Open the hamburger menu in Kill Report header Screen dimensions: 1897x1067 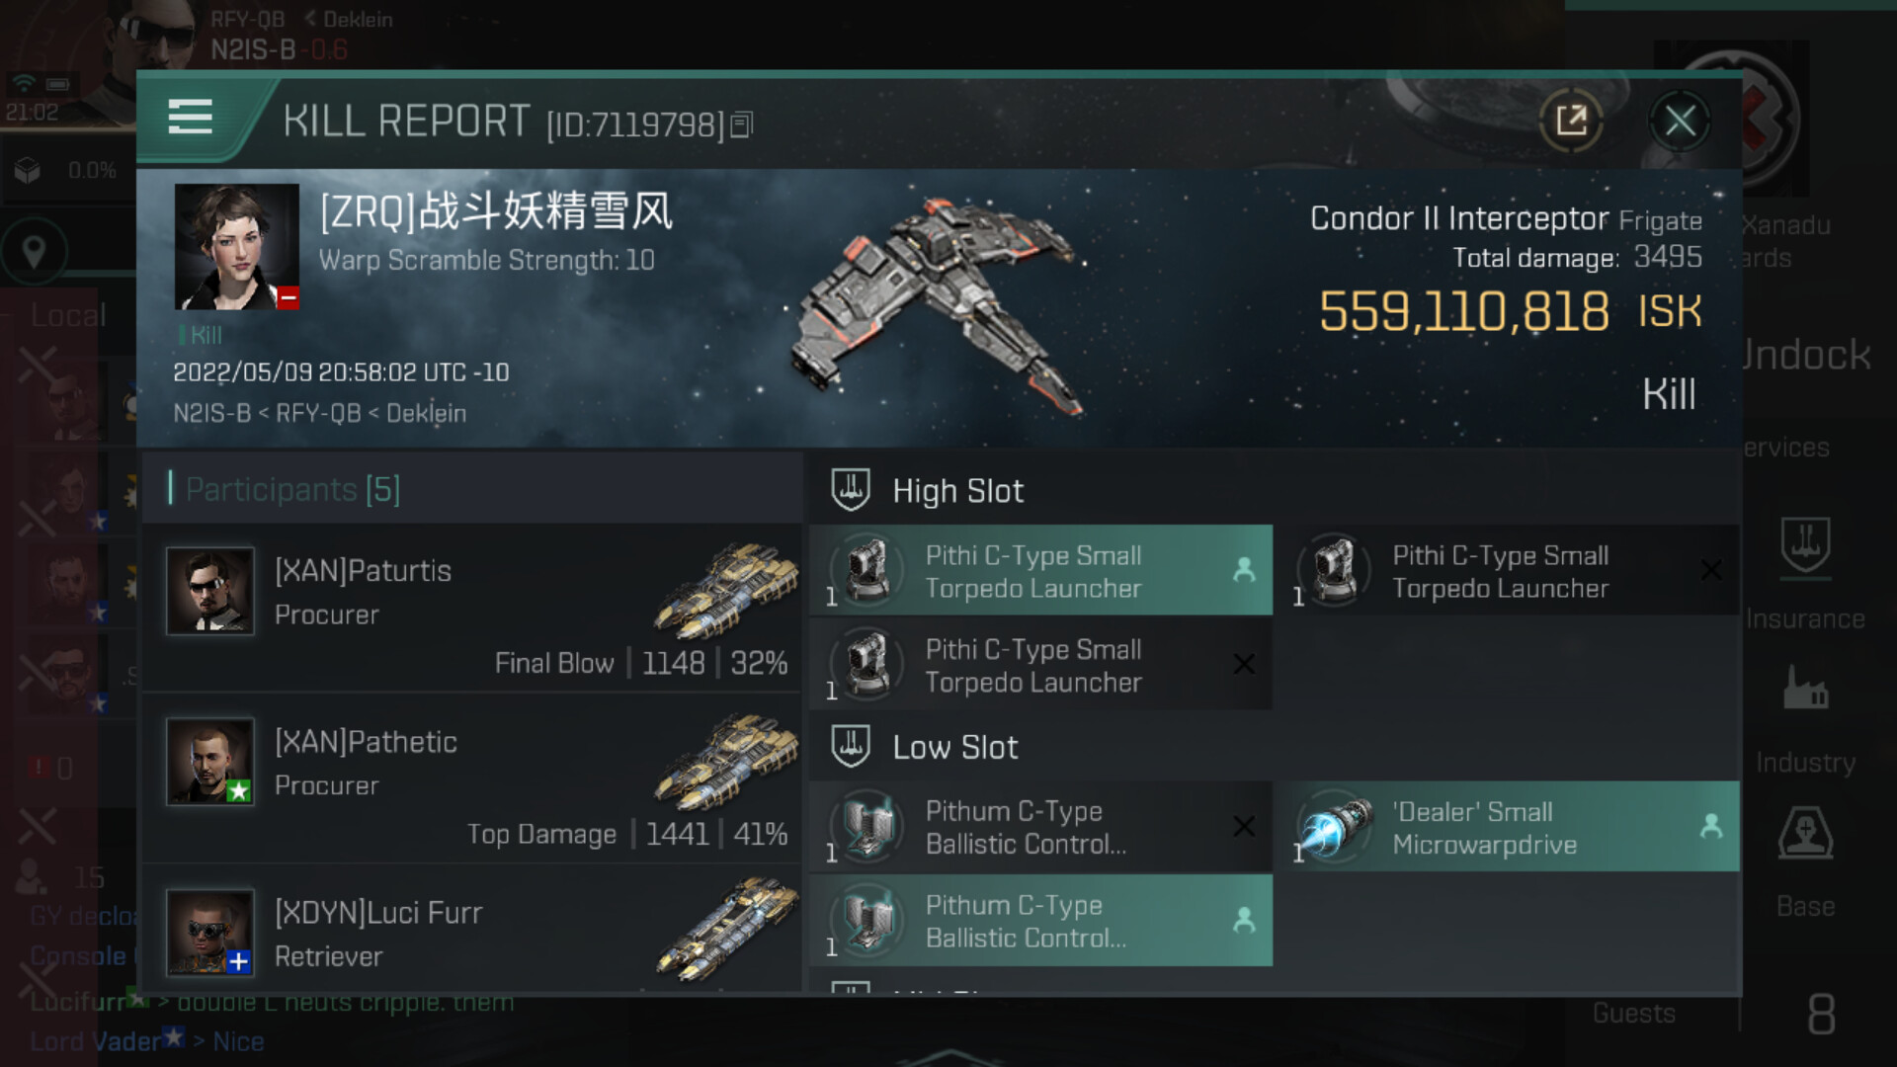tap(191, 117)
